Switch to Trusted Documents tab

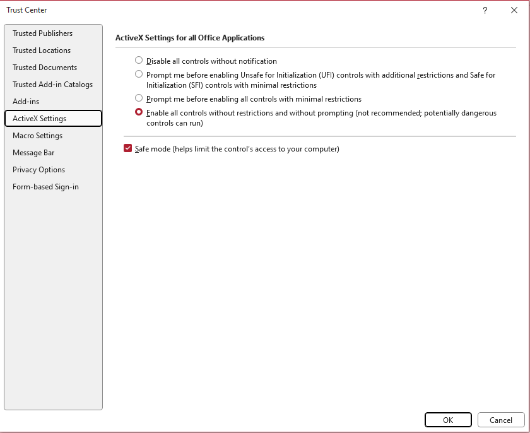(x=45, y=68)
